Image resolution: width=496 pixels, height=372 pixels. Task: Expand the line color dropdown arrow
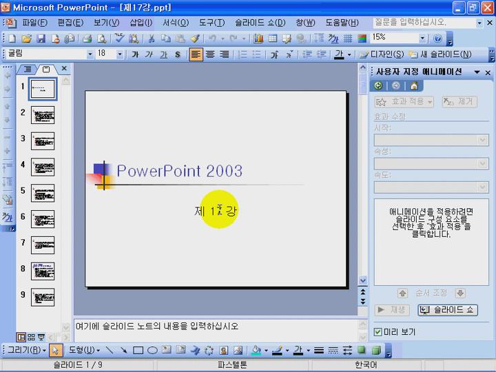point(287,351)
